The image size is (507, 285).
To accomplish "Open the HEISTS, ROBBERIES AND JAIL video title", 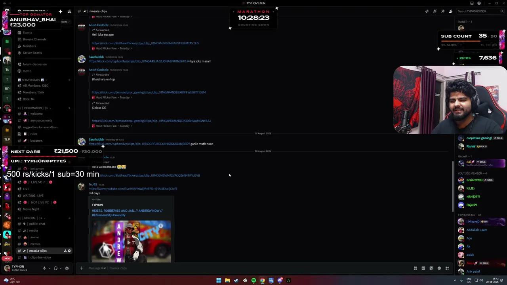I will [x=127, y=213].
